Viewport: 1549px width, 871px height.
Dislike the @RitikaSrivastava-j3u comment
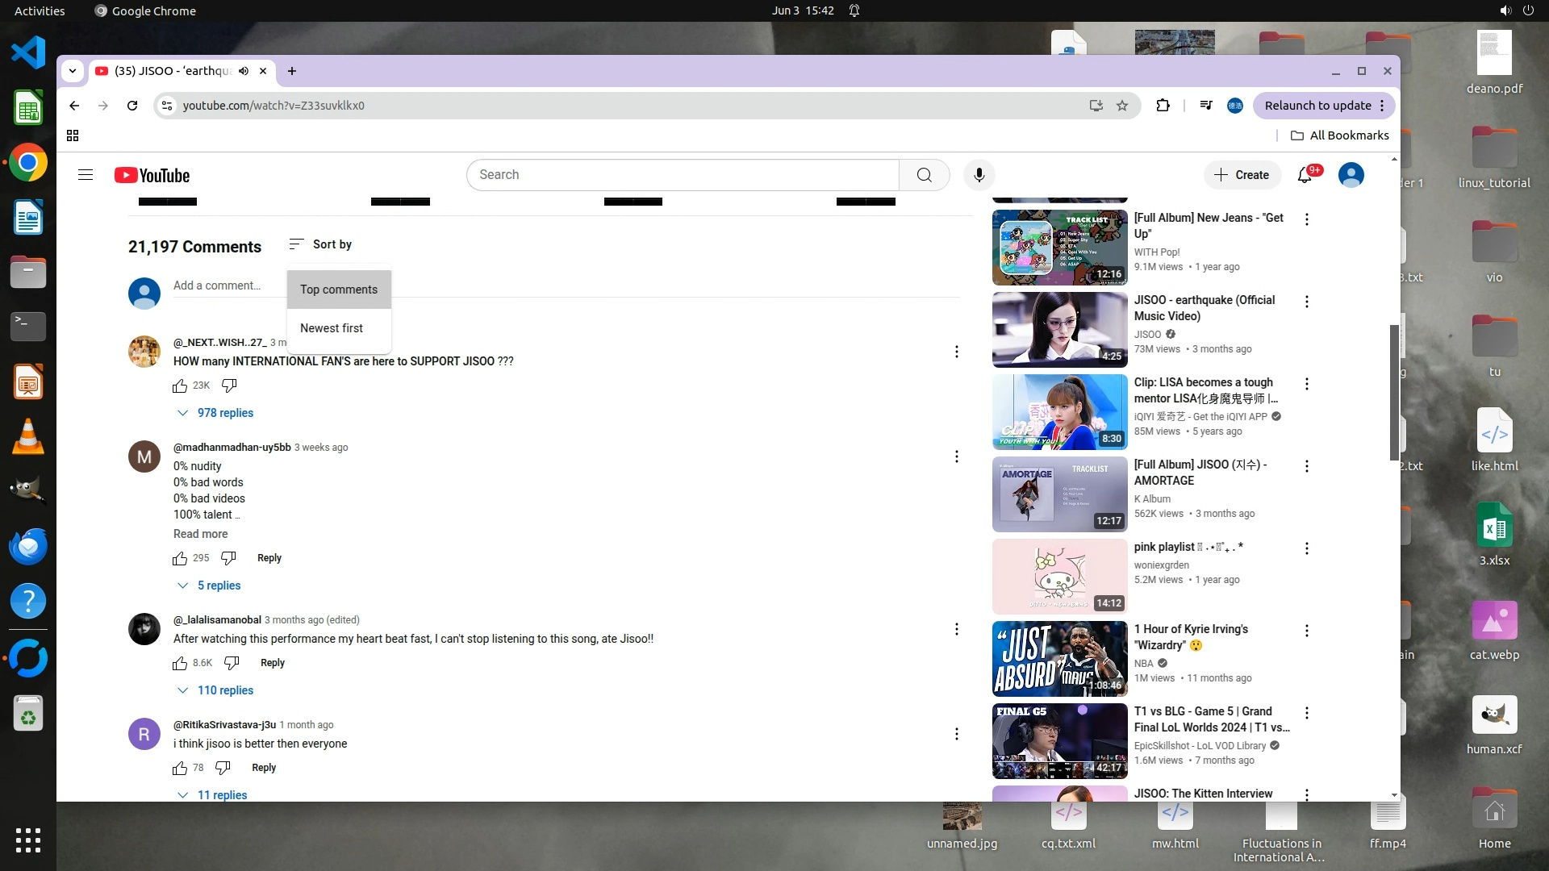pos(223,768)
